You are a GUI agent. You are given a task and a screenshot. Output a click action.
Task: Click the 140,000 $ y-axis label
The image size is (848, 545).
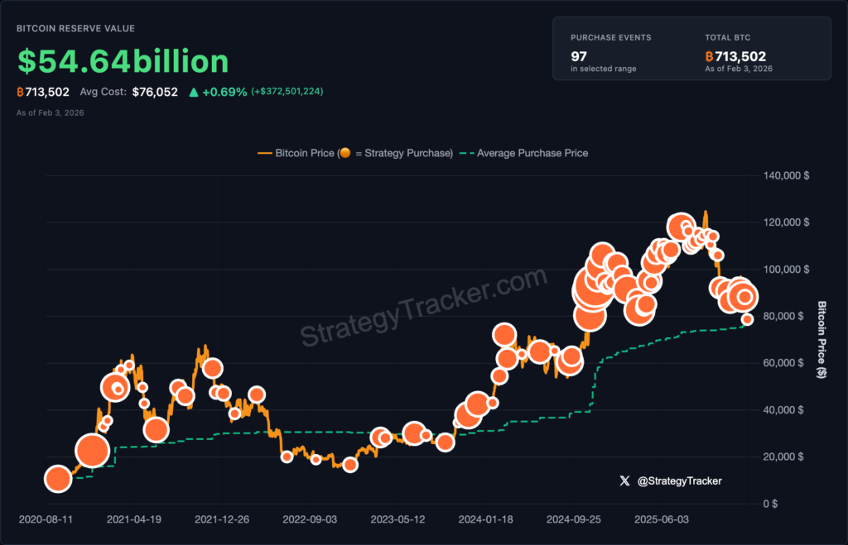785,176
